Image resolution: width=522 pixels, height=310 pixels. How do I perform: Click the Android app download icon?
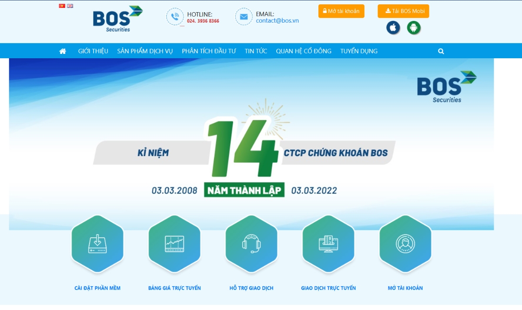[413, 27]
